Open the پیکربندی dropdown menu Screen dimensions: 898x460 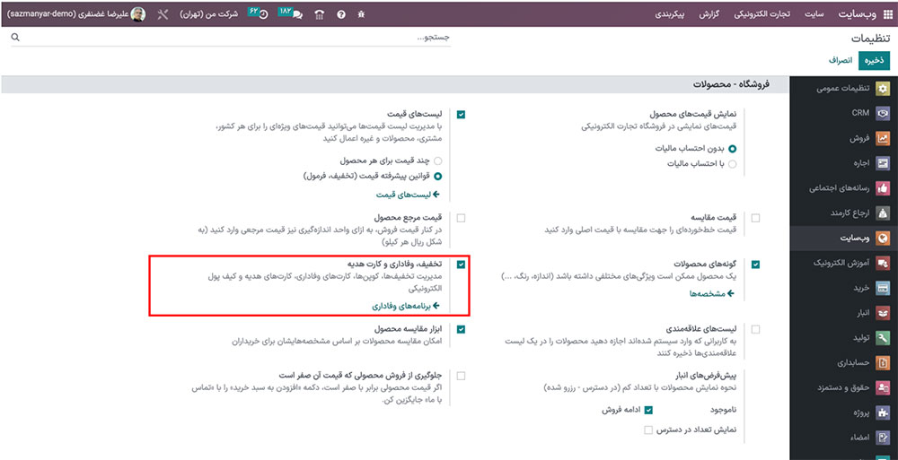(670, 14)
